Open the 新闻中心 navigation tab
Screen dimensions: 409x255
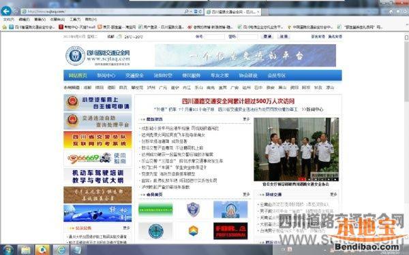[106, 75]
